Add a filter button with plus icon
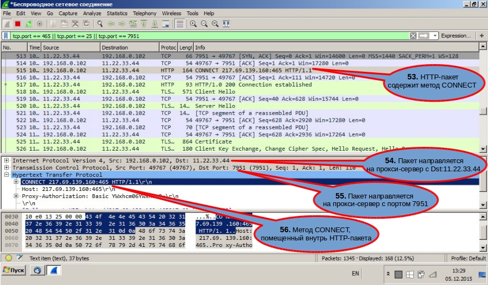Screen dimensions: 488x285 pyautogui.click(x=481, y=36)
